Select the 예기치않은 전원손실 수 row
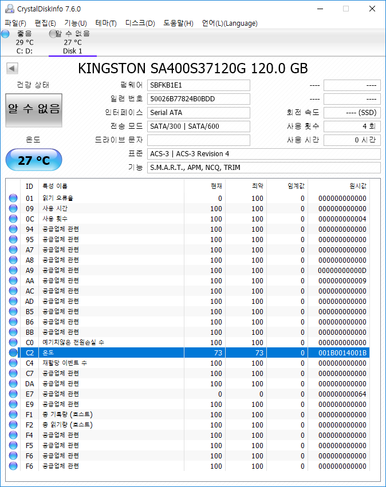386x487 pixels. [x=188, y=342]
